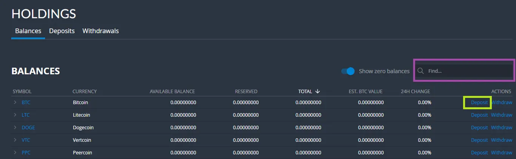Sort by EST. BTC VALUE header

pyautogui.click(x=366, y=91)
